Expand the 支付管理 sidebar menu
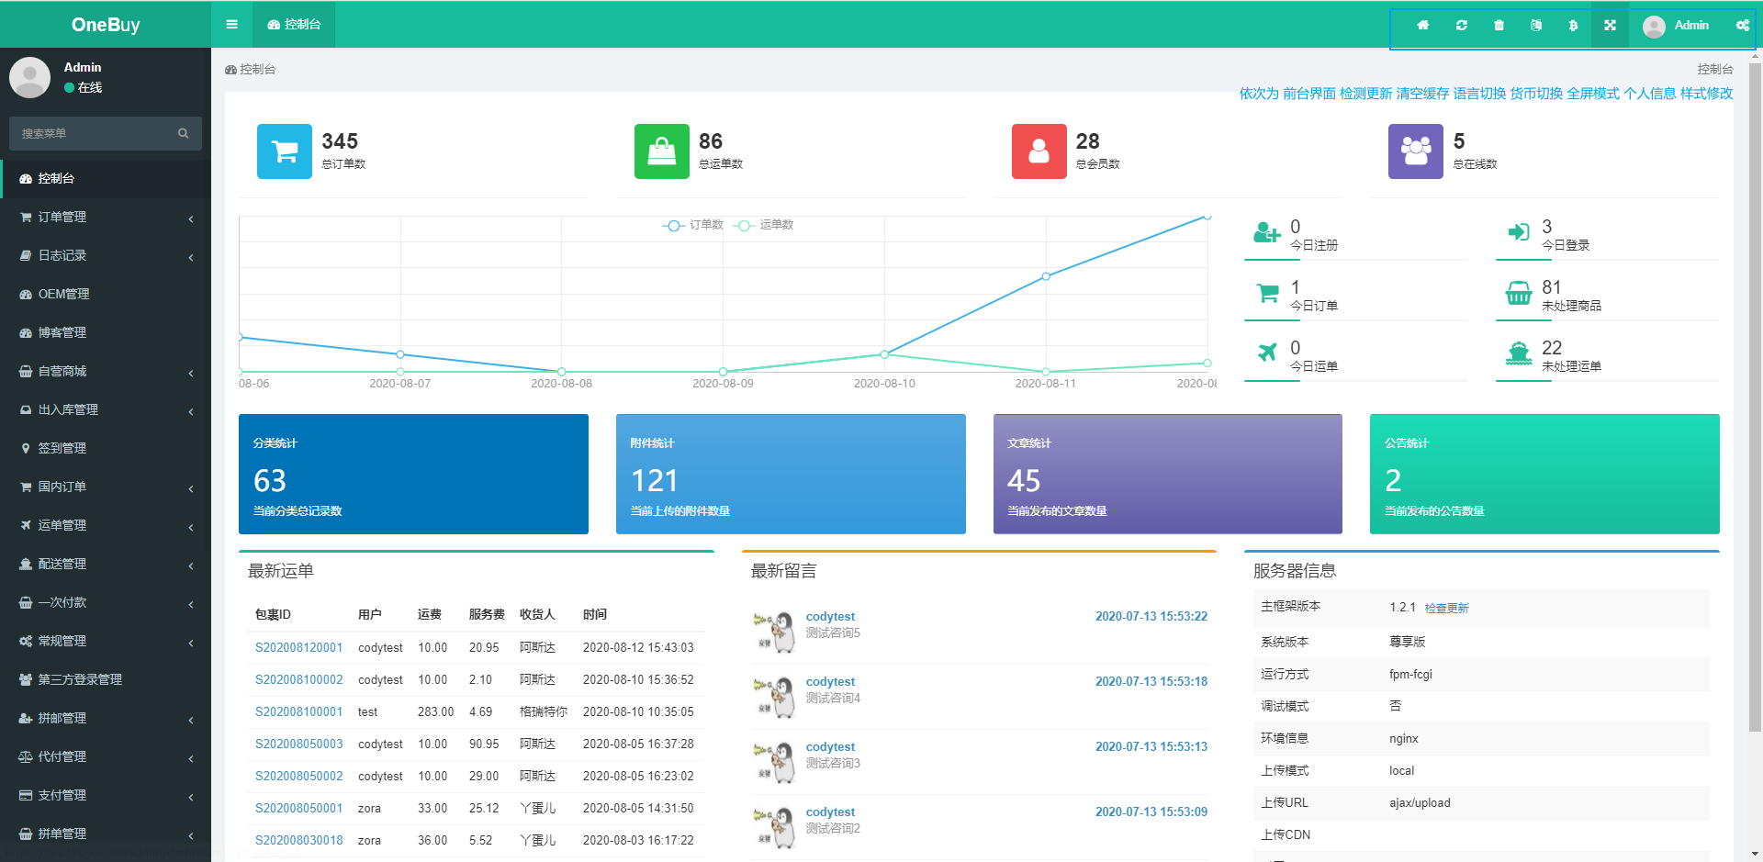This screenshot has width=1763, height=862. pyautogui.click(x=106, y=796)
